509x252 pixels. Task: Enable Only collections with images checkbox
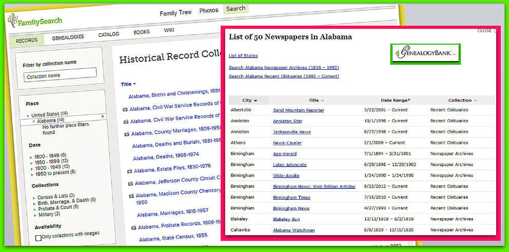point(38,238)
